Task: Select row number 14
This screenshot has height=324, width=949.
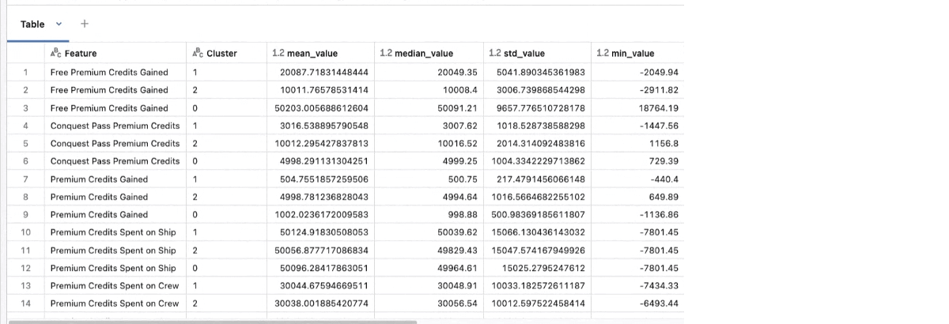Action: [26, 303]
